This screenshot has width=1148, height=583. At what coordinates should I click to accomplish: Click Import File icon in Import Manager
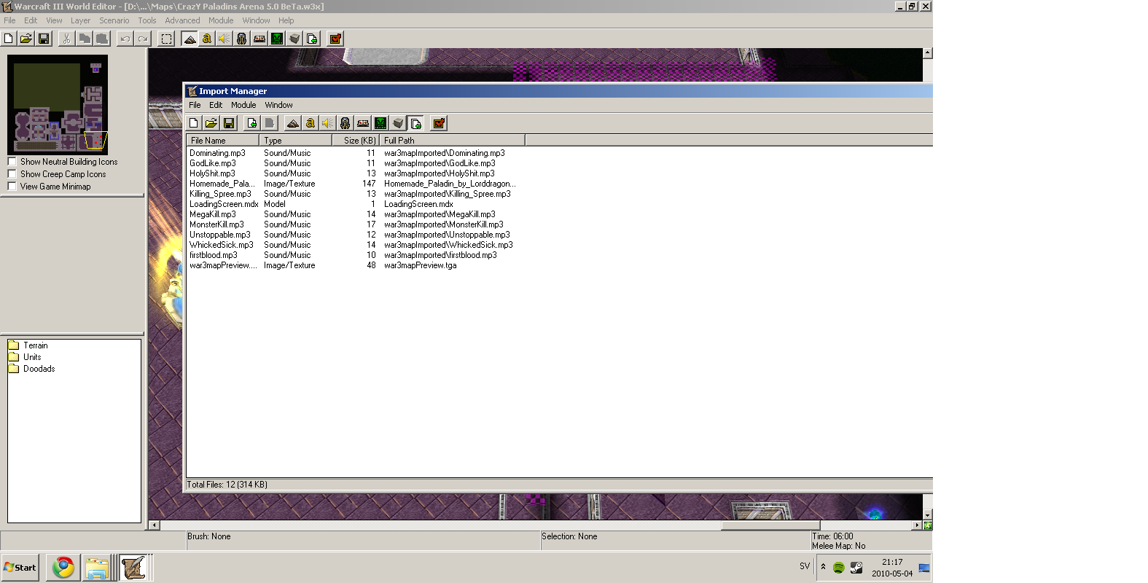tap(252, 123)
